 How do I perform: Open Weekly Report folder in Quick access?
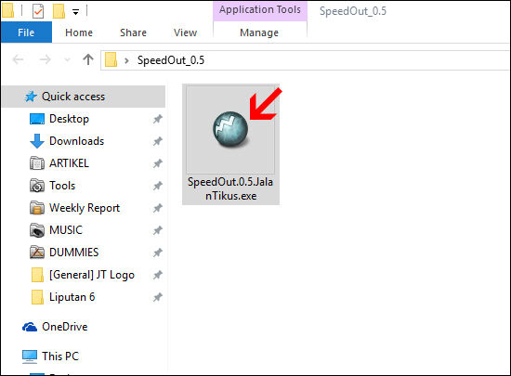(85, 208)
